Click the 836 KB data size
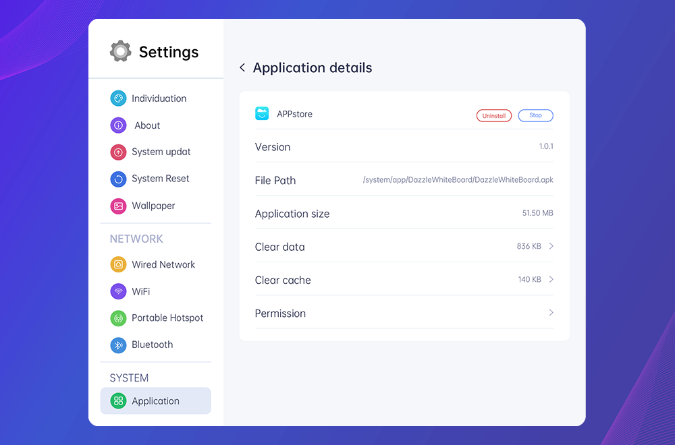 (529, 246)
